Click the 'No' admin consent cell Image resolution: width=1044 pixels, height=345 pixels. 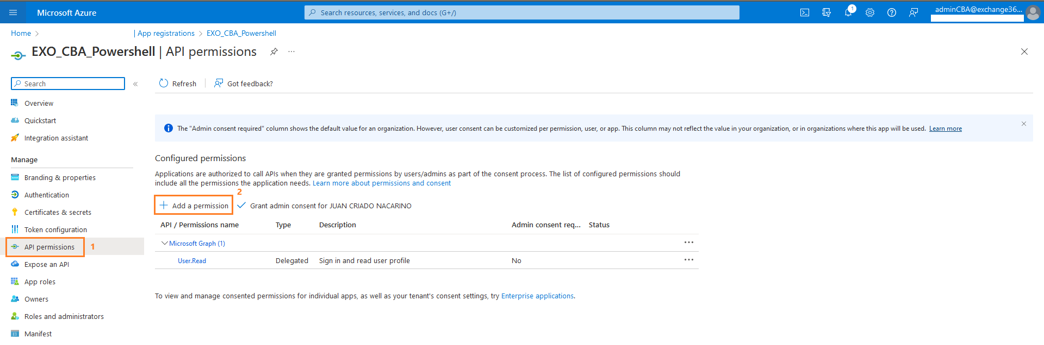(x=517, y=261)
